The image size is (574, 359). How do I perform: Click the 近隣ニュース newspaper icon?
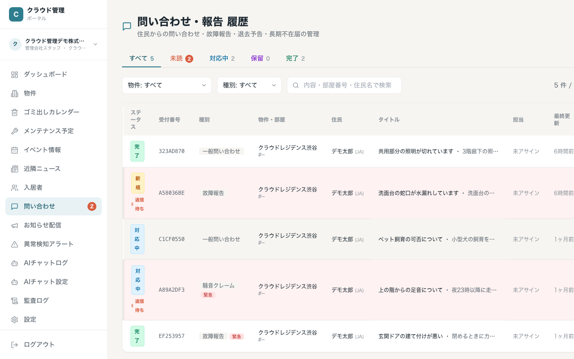(14, 169)
